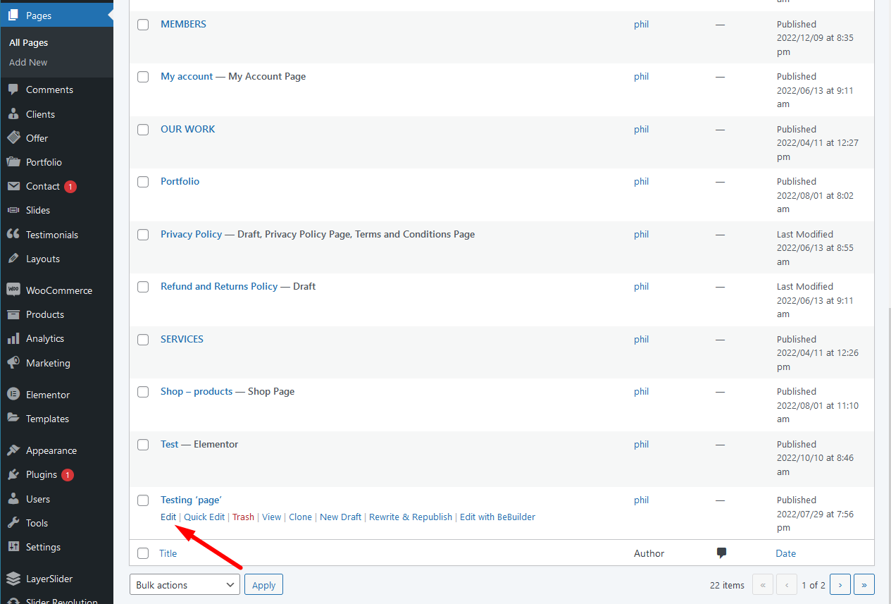Sort by Date column footer link
891x604 pixels.
pyautogui.click(x=786, y=553)
